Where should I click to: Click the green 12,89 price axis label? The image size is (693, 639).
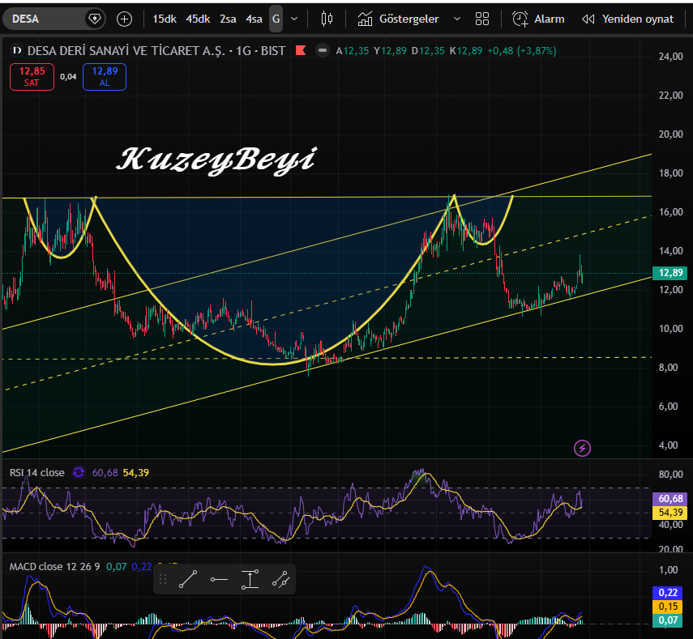pyautogui.click(x=670, y=273)
